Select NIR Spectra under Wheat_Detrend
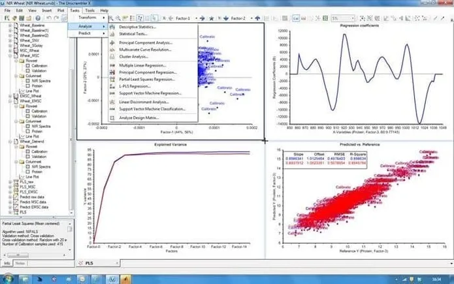454x284 pixels. coord(41,166)
